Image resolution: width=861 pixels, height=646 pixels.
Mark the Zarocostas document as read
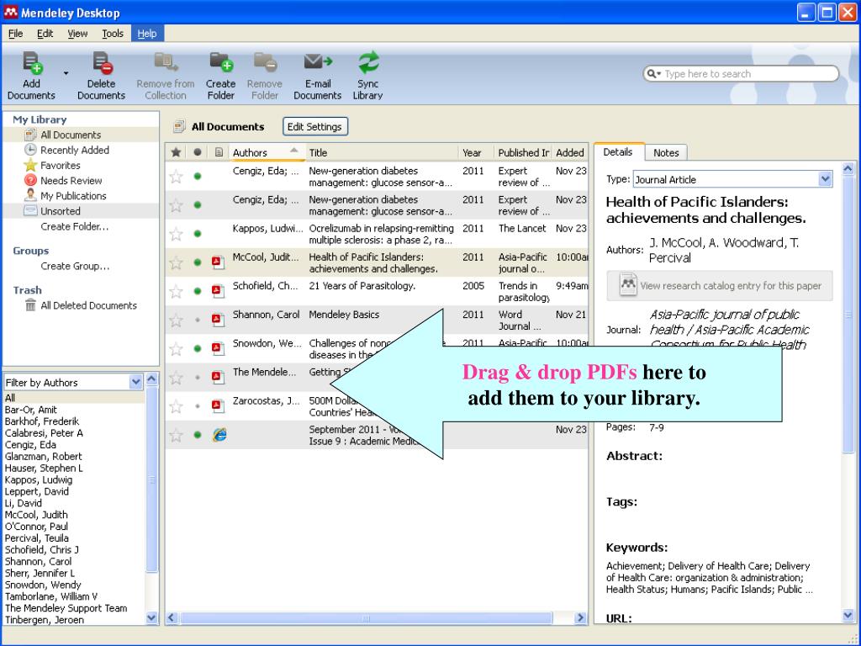198,406
